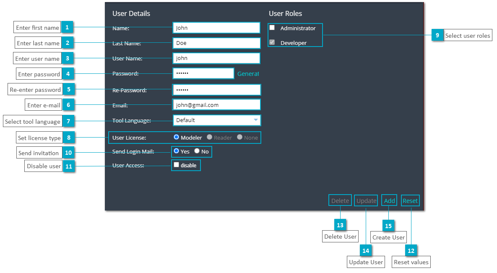Choose Yes for Send Login Mail

point(176,151)
